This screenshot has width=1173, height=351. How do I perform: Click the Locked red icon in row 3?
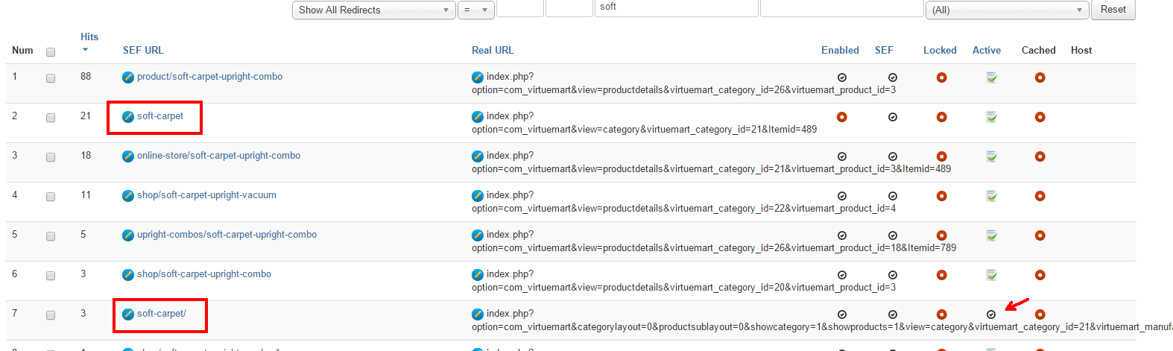point(941,156)
